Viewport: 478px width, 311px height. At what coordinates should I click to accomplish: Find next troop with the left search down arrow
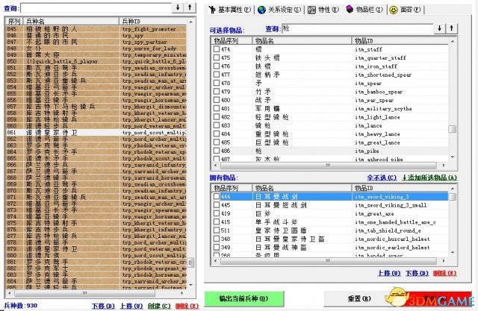pyautogui.click(x=178, y=7)
